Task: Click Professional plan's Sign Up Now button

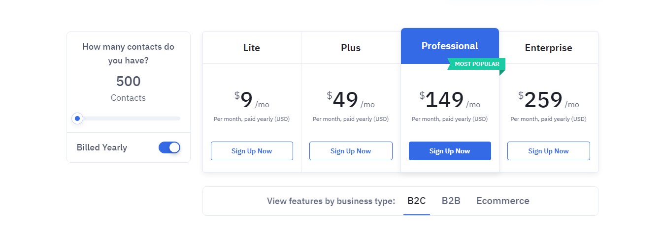Action: point(450,151)
